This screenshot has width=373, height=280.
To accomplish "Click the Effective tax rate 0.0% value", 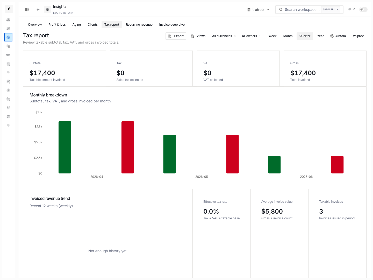I will click(211, 211).
